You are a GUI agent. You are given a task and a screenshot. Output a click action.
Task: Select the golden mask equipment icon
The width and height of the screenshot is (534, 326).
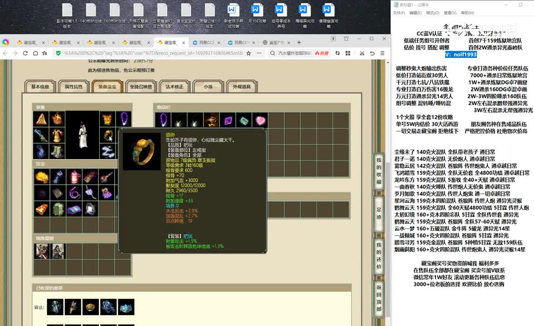click(107, 119)
